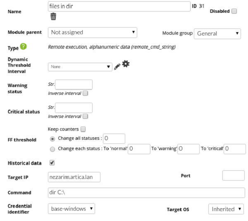The image size is (248, 221).
Task: Select the Change each status radio
Action: coord(52,148)
